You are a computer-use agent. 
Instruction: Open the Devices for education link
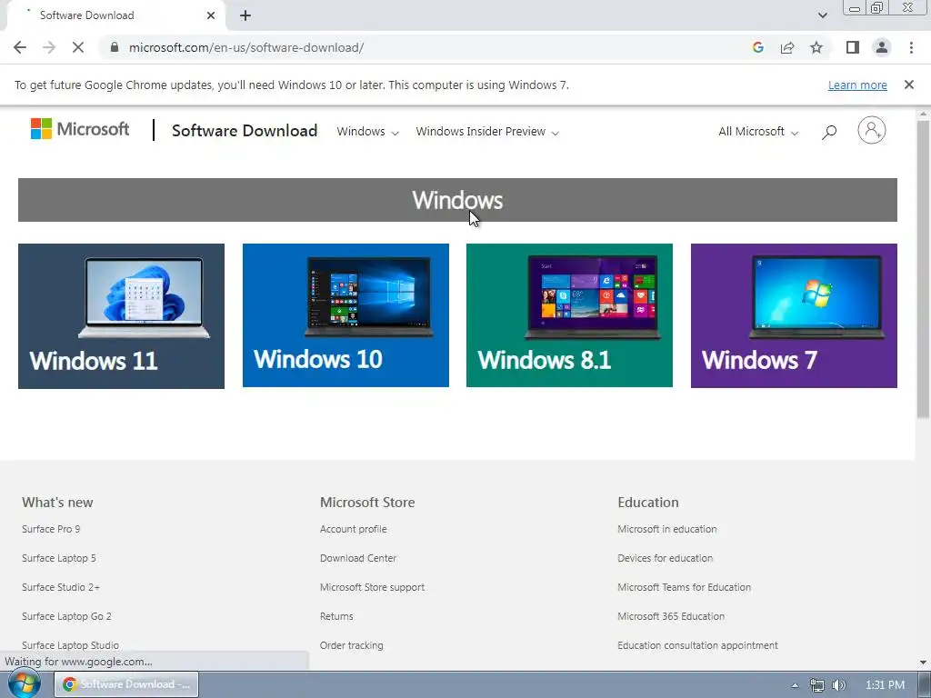tap(665, 558)
